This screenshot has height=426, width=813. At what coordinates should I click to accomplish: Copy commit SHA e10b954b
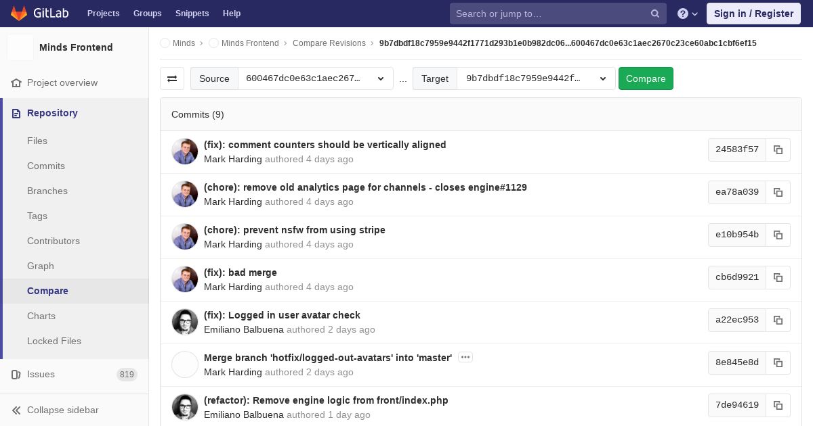[778, 235]
